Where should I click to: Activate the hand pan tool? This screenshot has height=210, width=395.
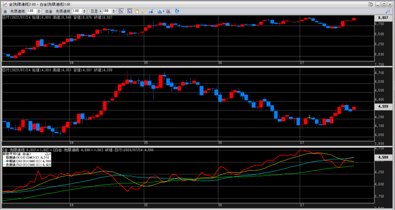tap(137, 11)
